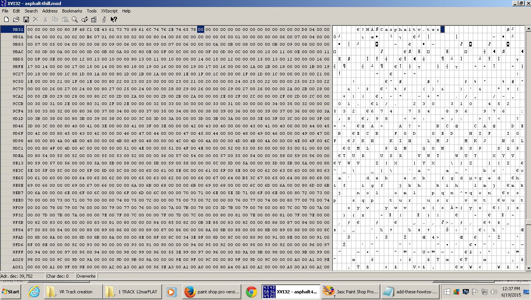Open the Address menu
531x300 pixels.
(50, 11)
